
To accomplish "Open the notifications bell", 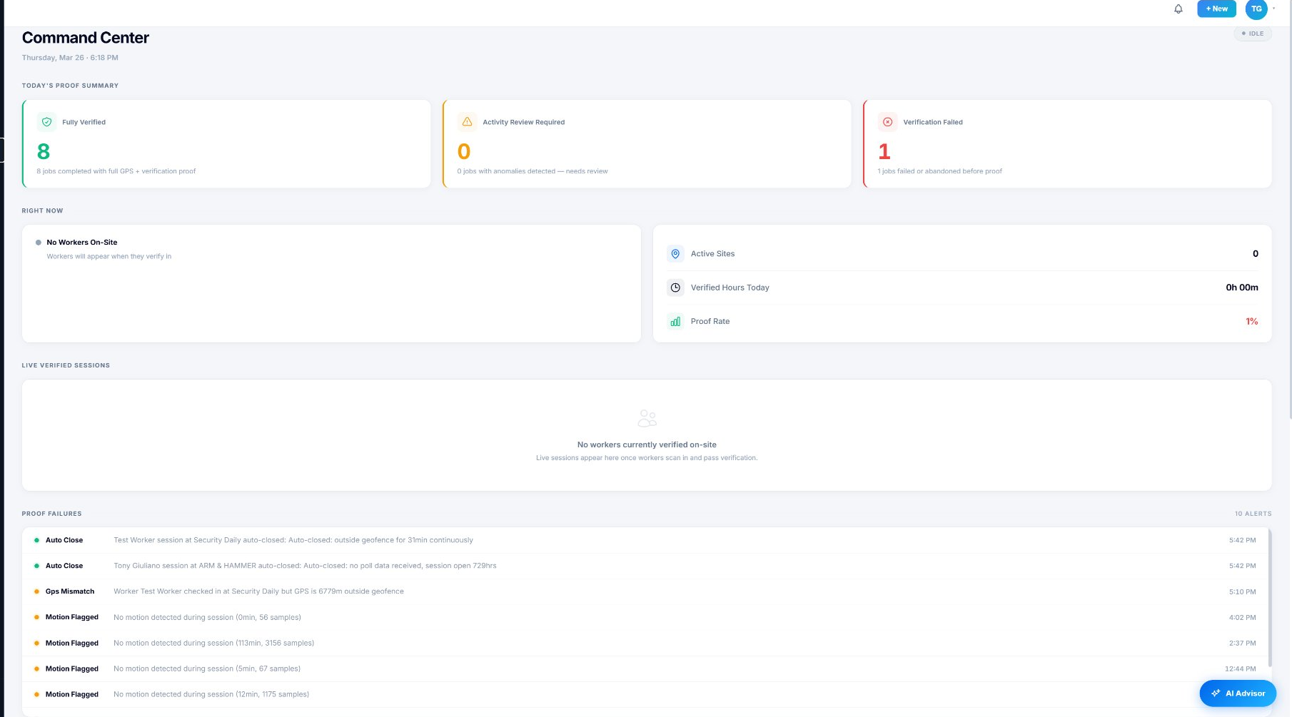I will coord(1179,9).
